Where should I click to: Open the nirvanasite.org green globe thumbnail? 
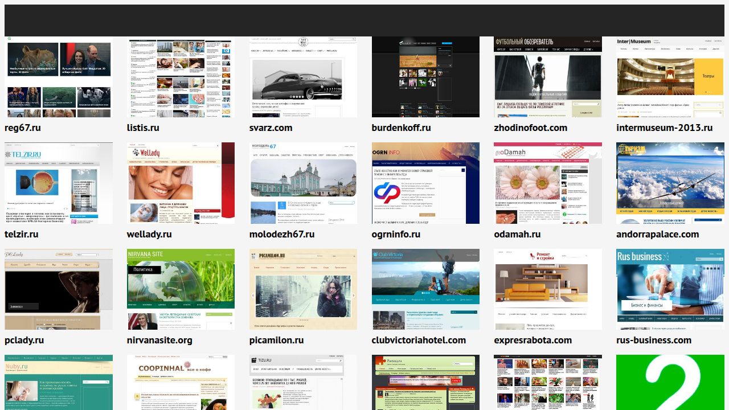(x=181, y=289)
